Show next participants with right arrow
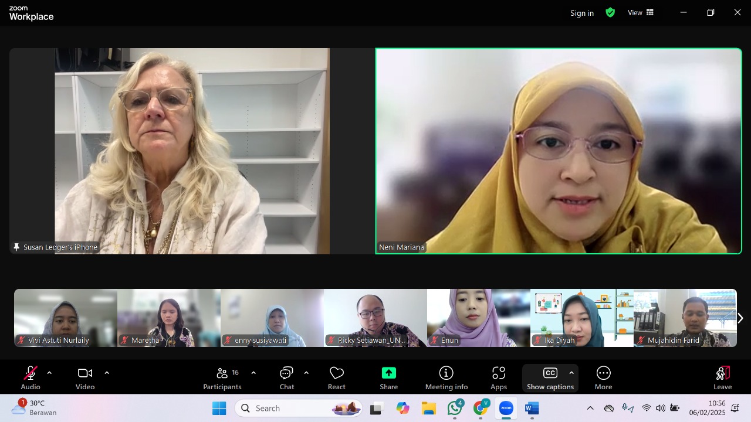This screenshot has height=422, width=751. pyautogui.click(x=740, y=318)
